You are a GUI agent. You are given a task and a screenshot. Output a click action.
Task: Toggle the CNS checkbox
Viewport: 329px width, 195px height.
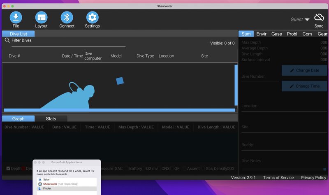160,169
